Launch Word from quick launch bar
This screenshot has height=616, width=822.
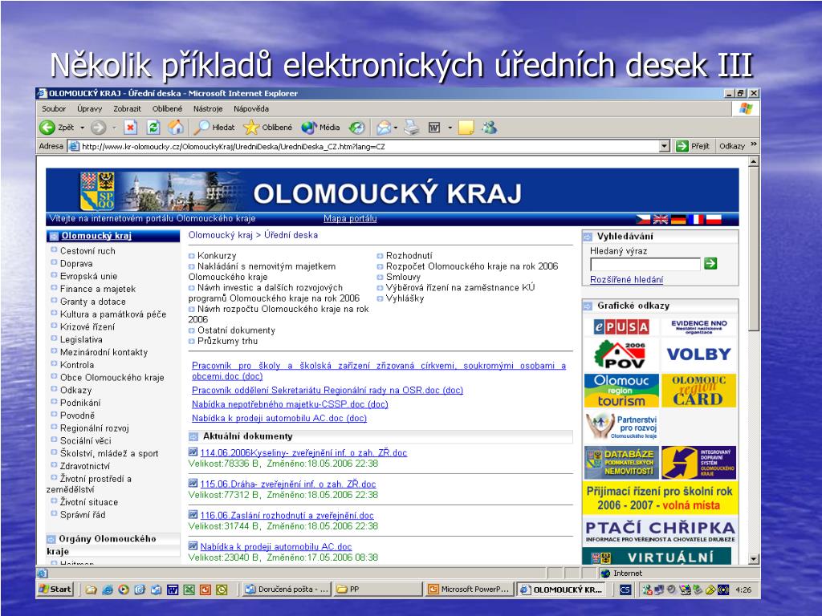click(x=173, y=590)
